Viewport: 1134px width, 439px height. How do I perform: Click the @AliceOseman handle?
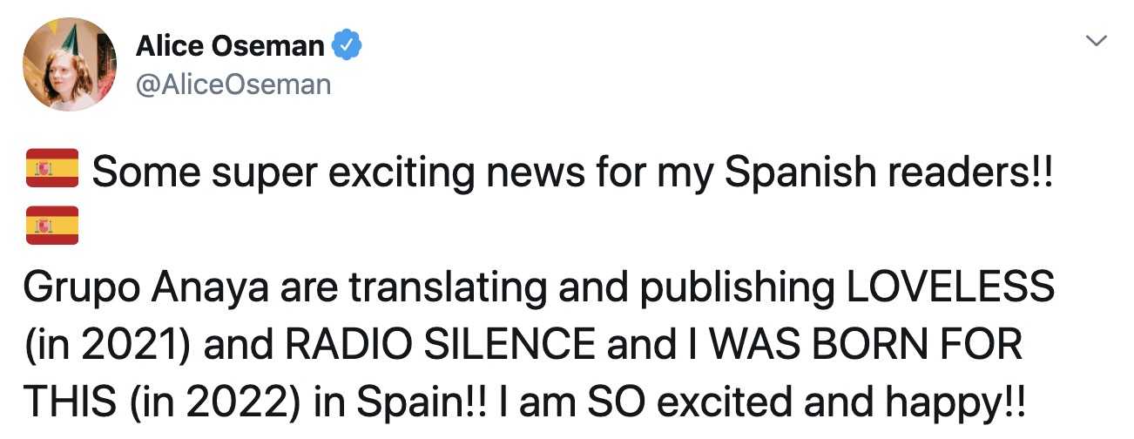[x=233, y=84]
